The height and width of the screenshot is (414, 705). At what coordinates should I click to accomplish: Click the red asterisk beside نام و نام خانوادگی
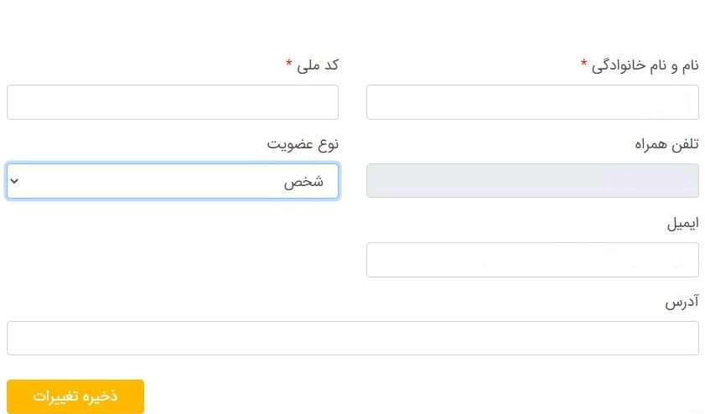(583, 63)
